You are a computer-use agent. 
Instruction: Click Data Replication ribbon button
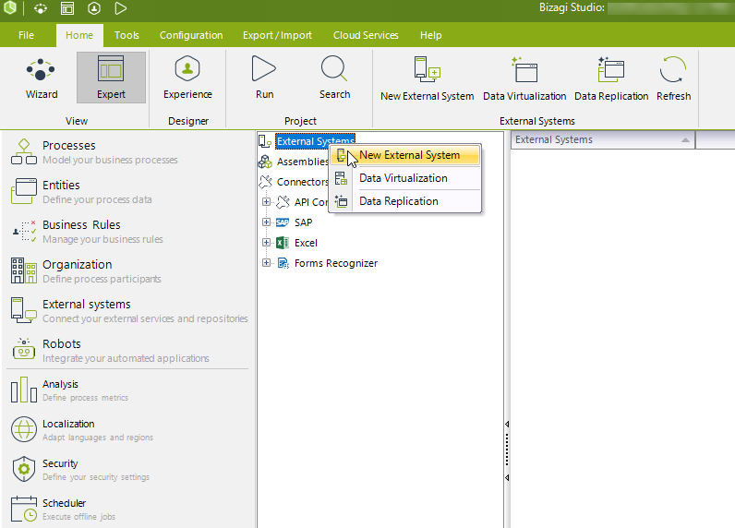tap(611, 78)
